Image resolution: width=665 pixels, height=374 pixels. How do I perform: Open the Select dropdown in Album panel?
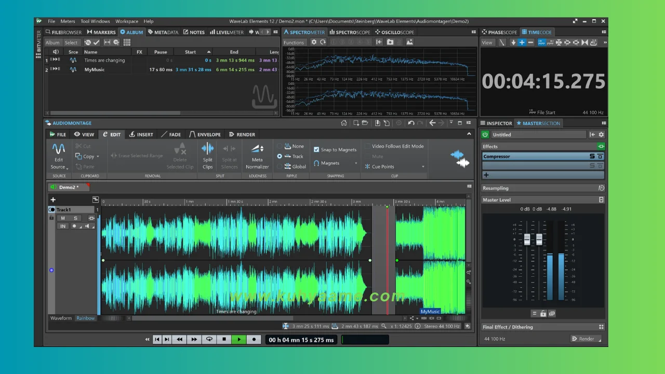click(x=71, y=43)
